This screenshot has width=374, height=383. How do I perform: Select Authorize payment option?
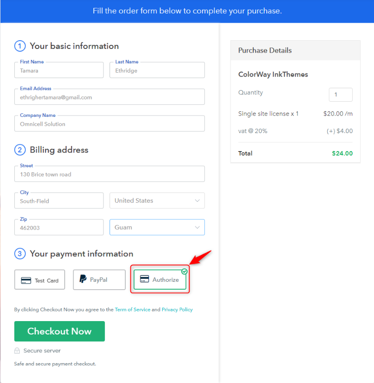tap(160, 280)
